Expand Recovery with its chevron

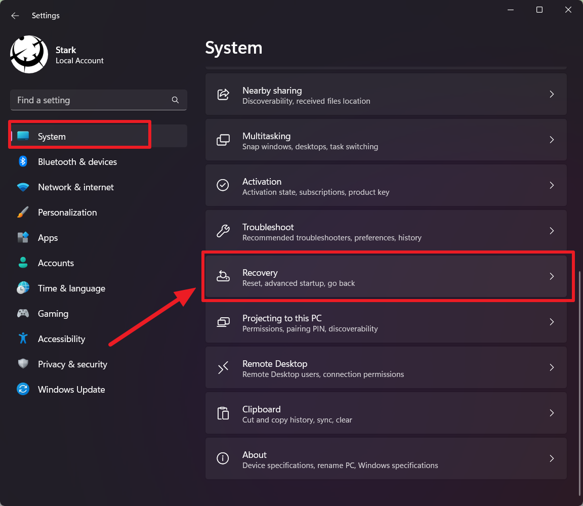pos(552,276)
